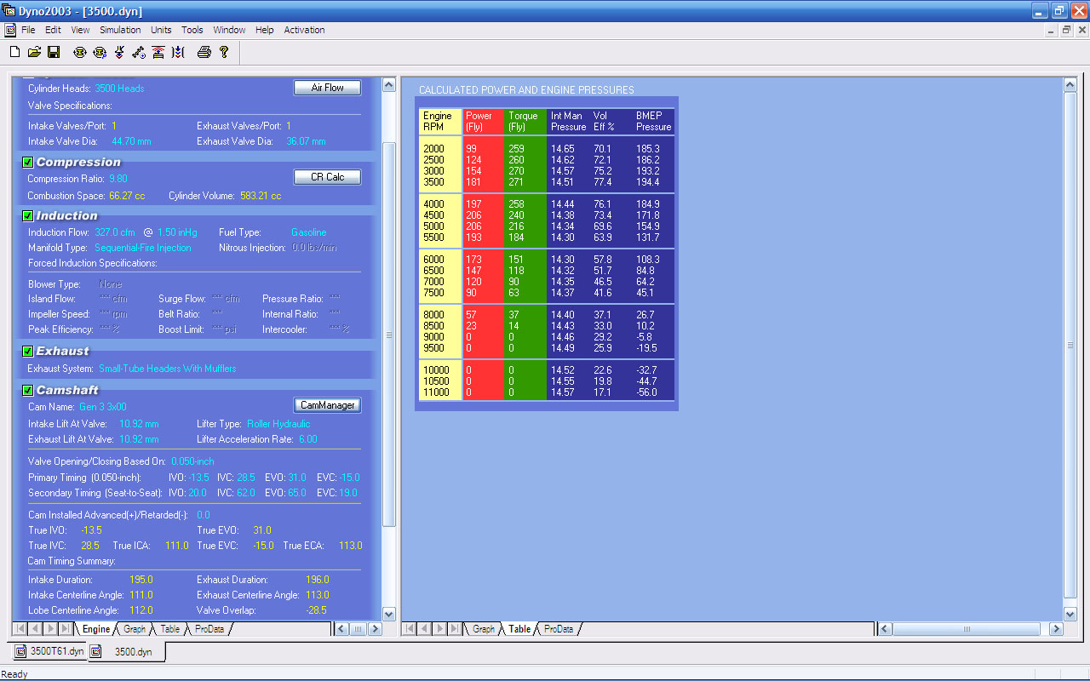Screen dimensions: 1090x681
Task: Save the file with the floppy disk icon
Action: pos(54,52)
